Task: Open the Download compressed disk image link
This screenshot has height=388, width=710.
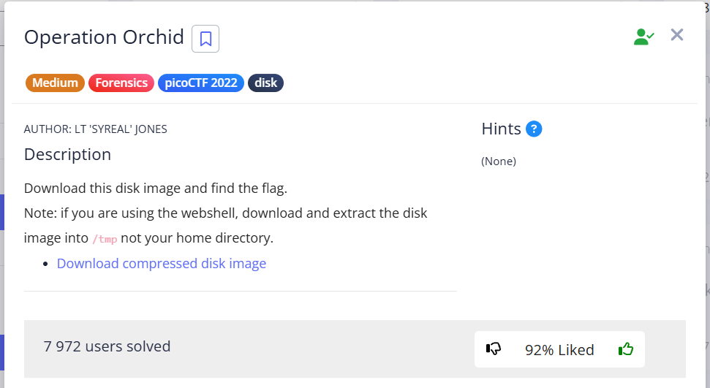Action: [162, 263]
